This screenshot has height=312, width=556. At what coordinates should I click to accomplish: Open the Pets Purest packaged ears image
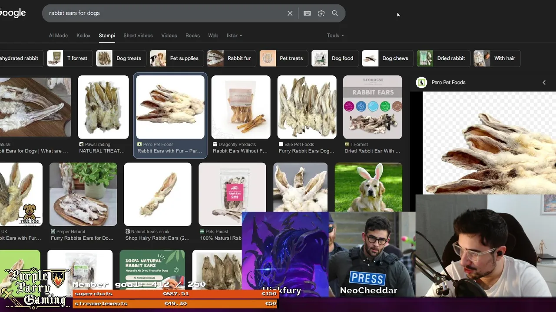(232, 188)
